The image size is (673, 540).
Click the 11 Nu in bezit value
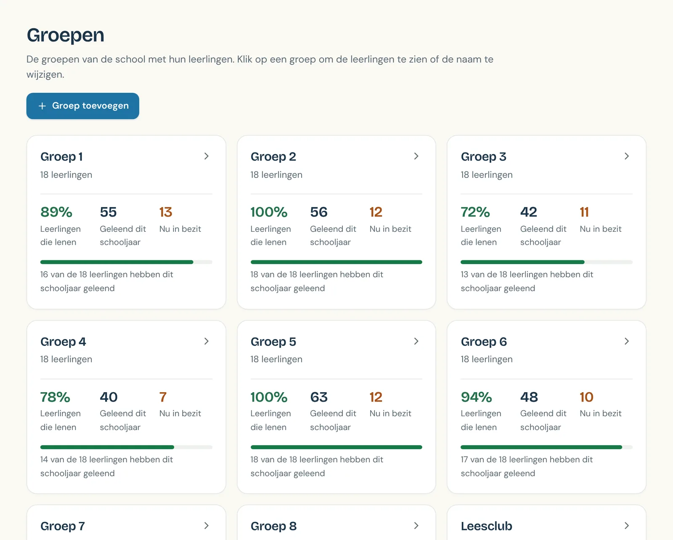point(584,212)
